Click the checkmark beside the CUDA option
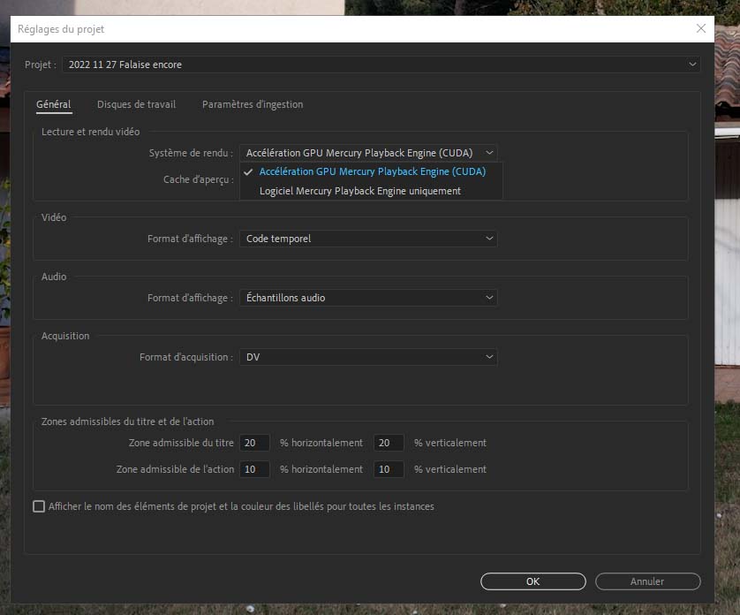 coord(249,172)
